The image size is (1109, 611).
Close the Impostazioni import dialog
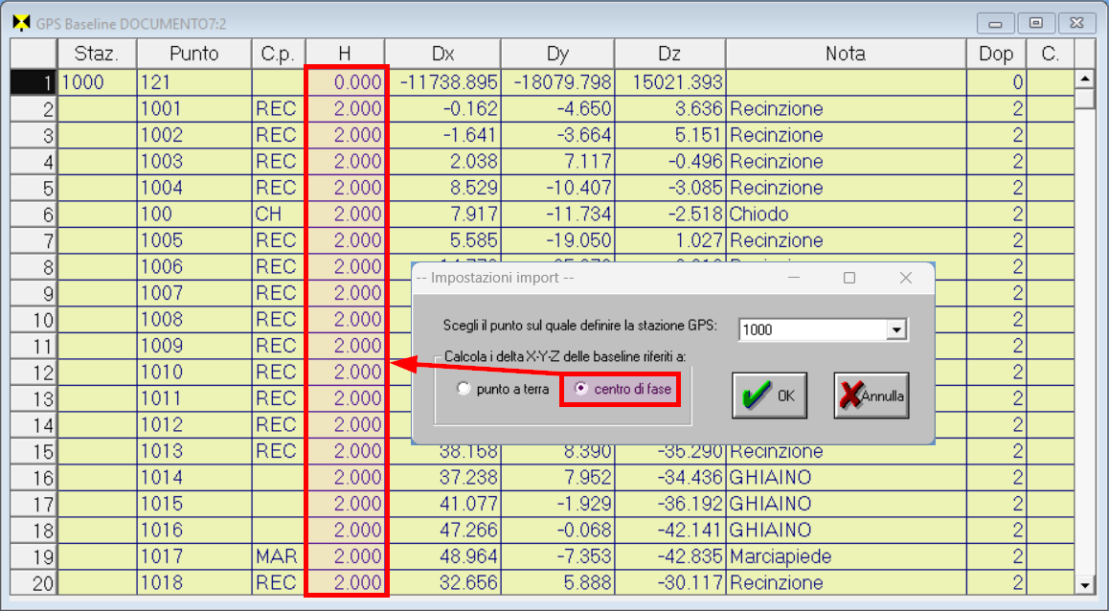click(906, 278)
